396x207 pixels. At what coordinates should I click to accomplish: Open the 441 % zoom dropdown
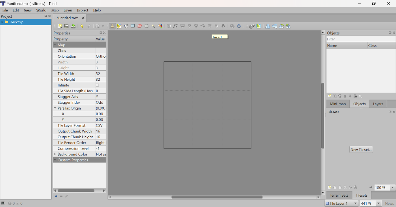379,203
